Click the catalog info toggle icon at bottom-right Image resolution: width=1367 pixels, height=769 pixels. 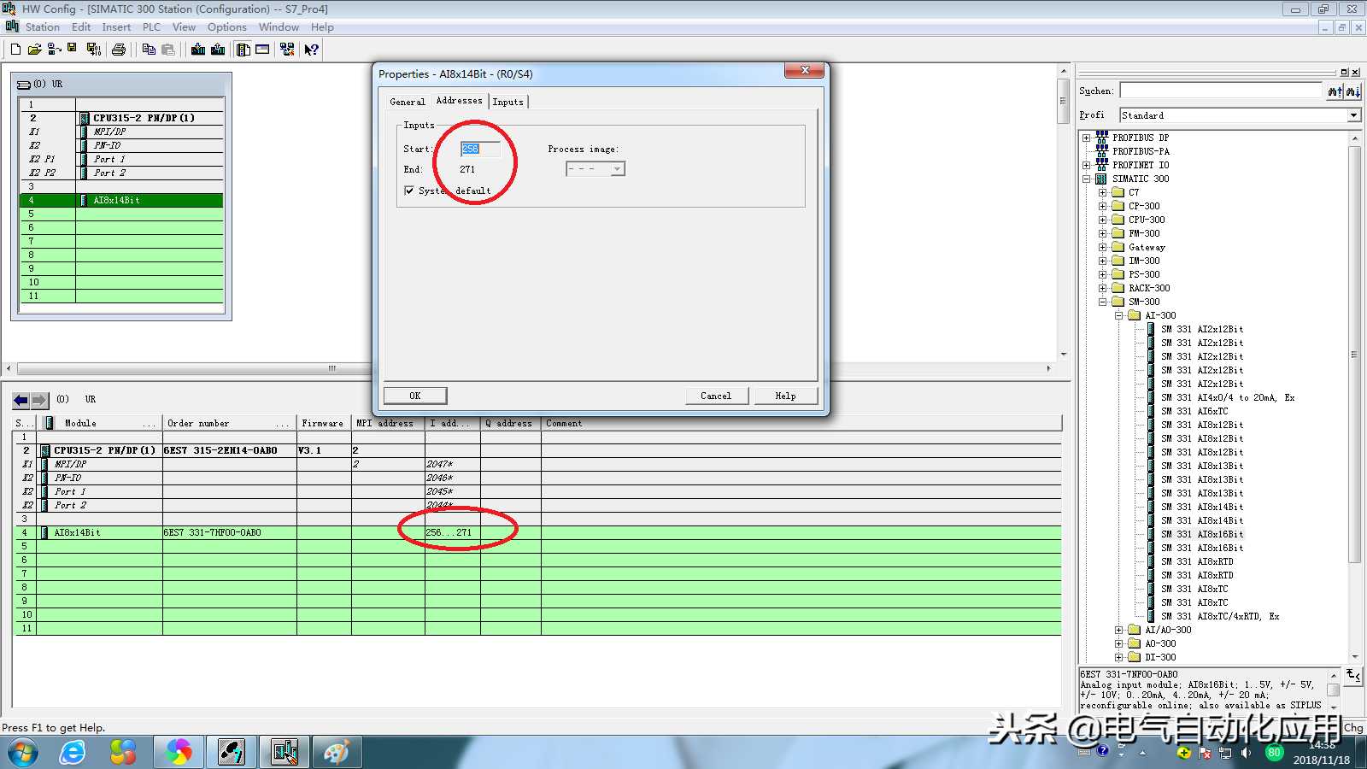point(1352,676)
